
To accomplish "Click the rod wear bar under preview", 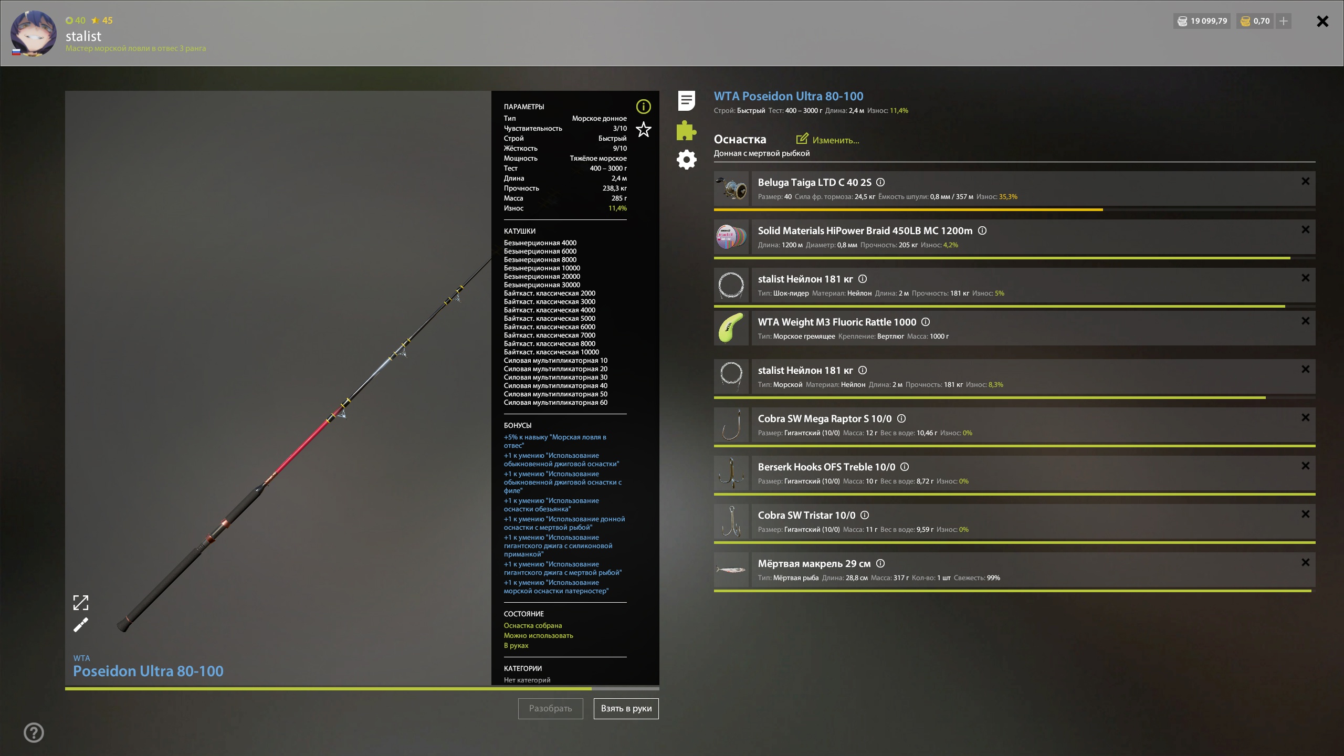I will 362,688.
